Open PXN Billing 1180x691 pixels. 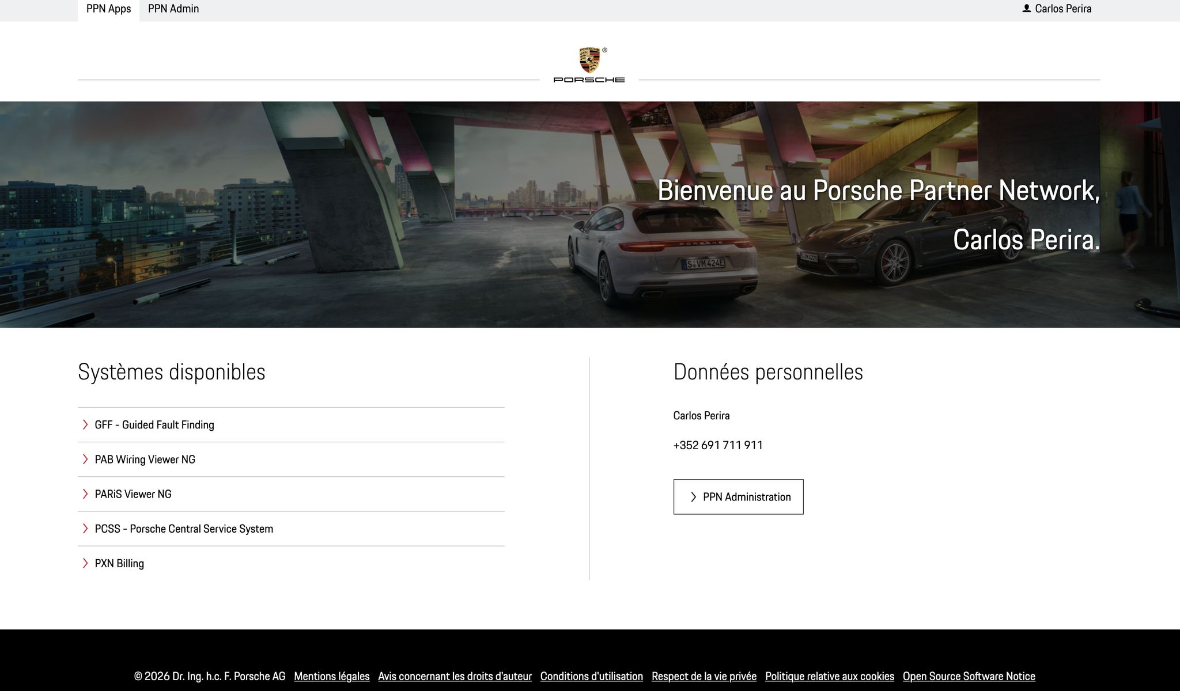[291, 563]
